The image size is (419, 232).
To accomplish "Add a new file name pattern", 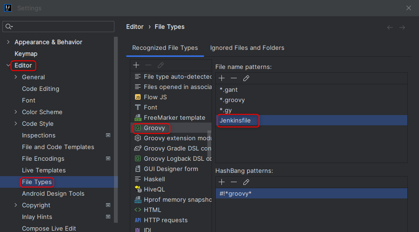I will 221,78.
